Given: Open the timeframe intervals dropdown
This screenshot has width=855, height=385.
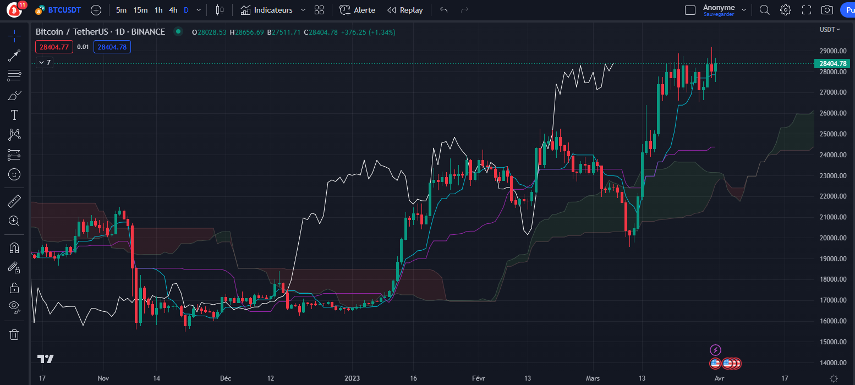Looking at the screenshot, I should pyautogui.click(x=198, y=9).
